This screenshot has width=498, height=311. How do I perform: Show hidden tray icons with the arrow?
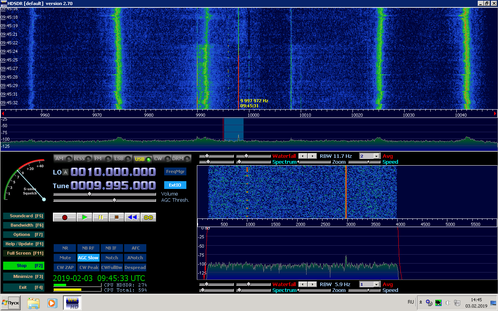click(x=421, y=302)
